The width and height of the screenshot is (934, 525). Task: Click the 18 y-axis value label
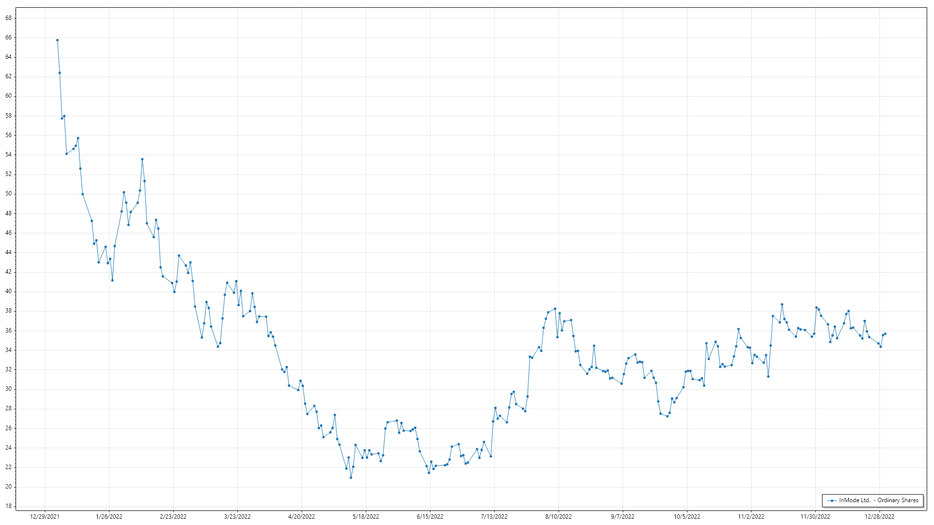[x=9, y=506]
